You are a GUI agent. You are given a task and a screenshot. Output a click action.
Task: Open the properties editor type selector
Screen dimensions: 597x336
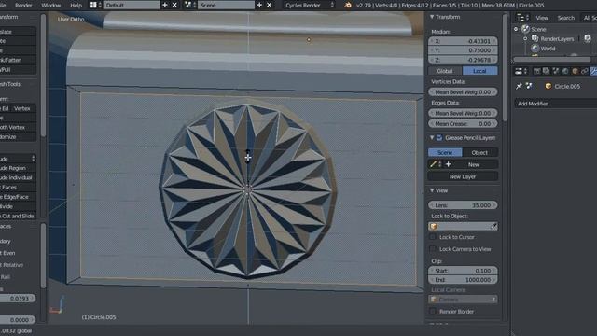click(x=521, y=71)
